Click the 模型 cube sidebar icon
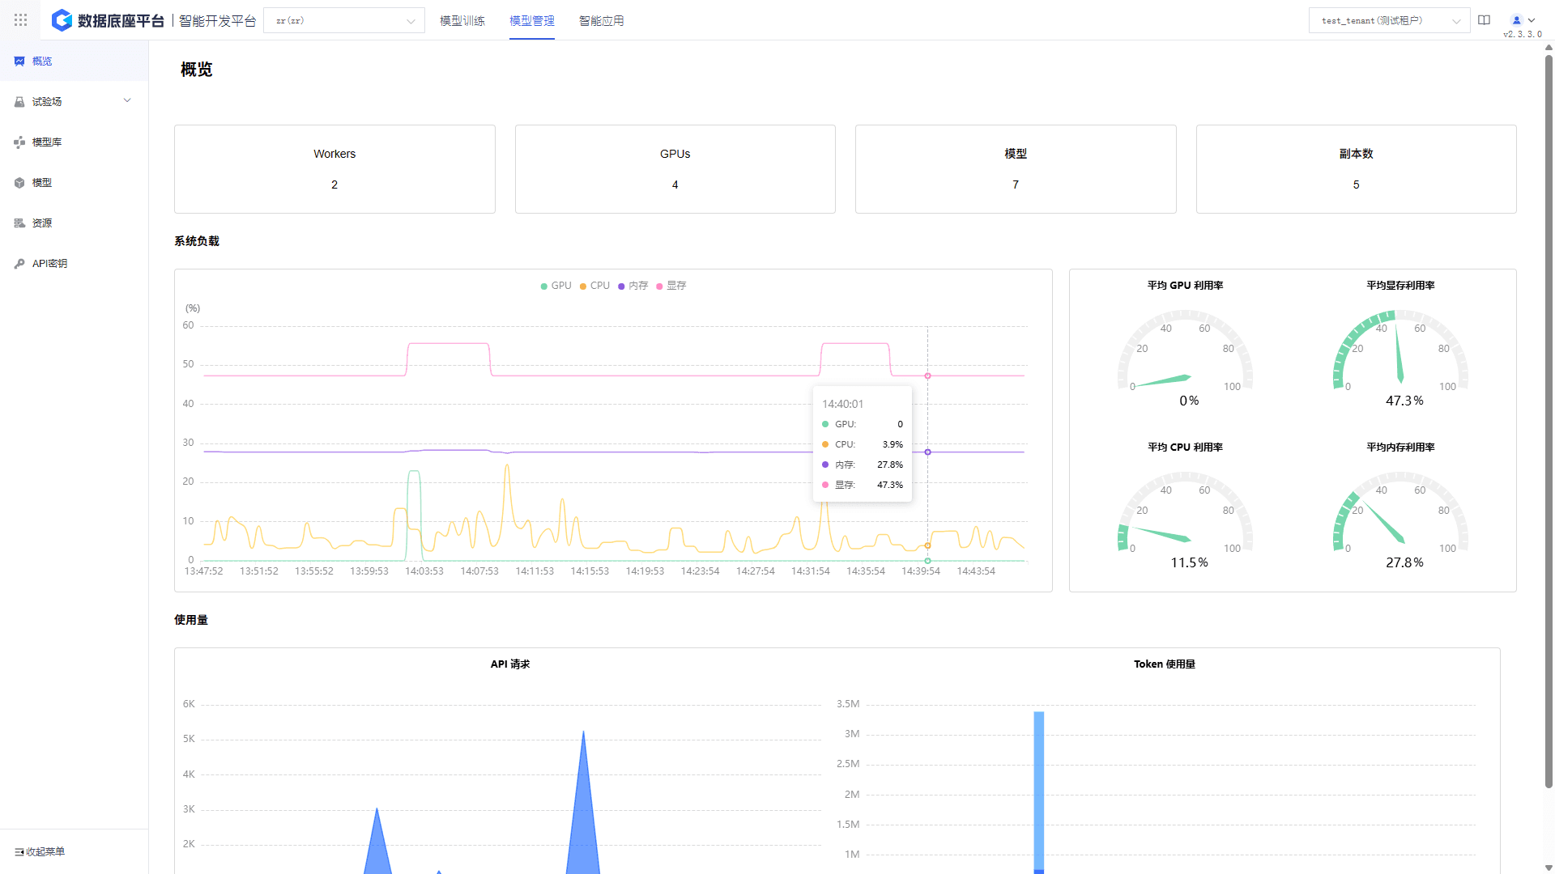Viewport: 1555px width, 874px height. (19, 183)
